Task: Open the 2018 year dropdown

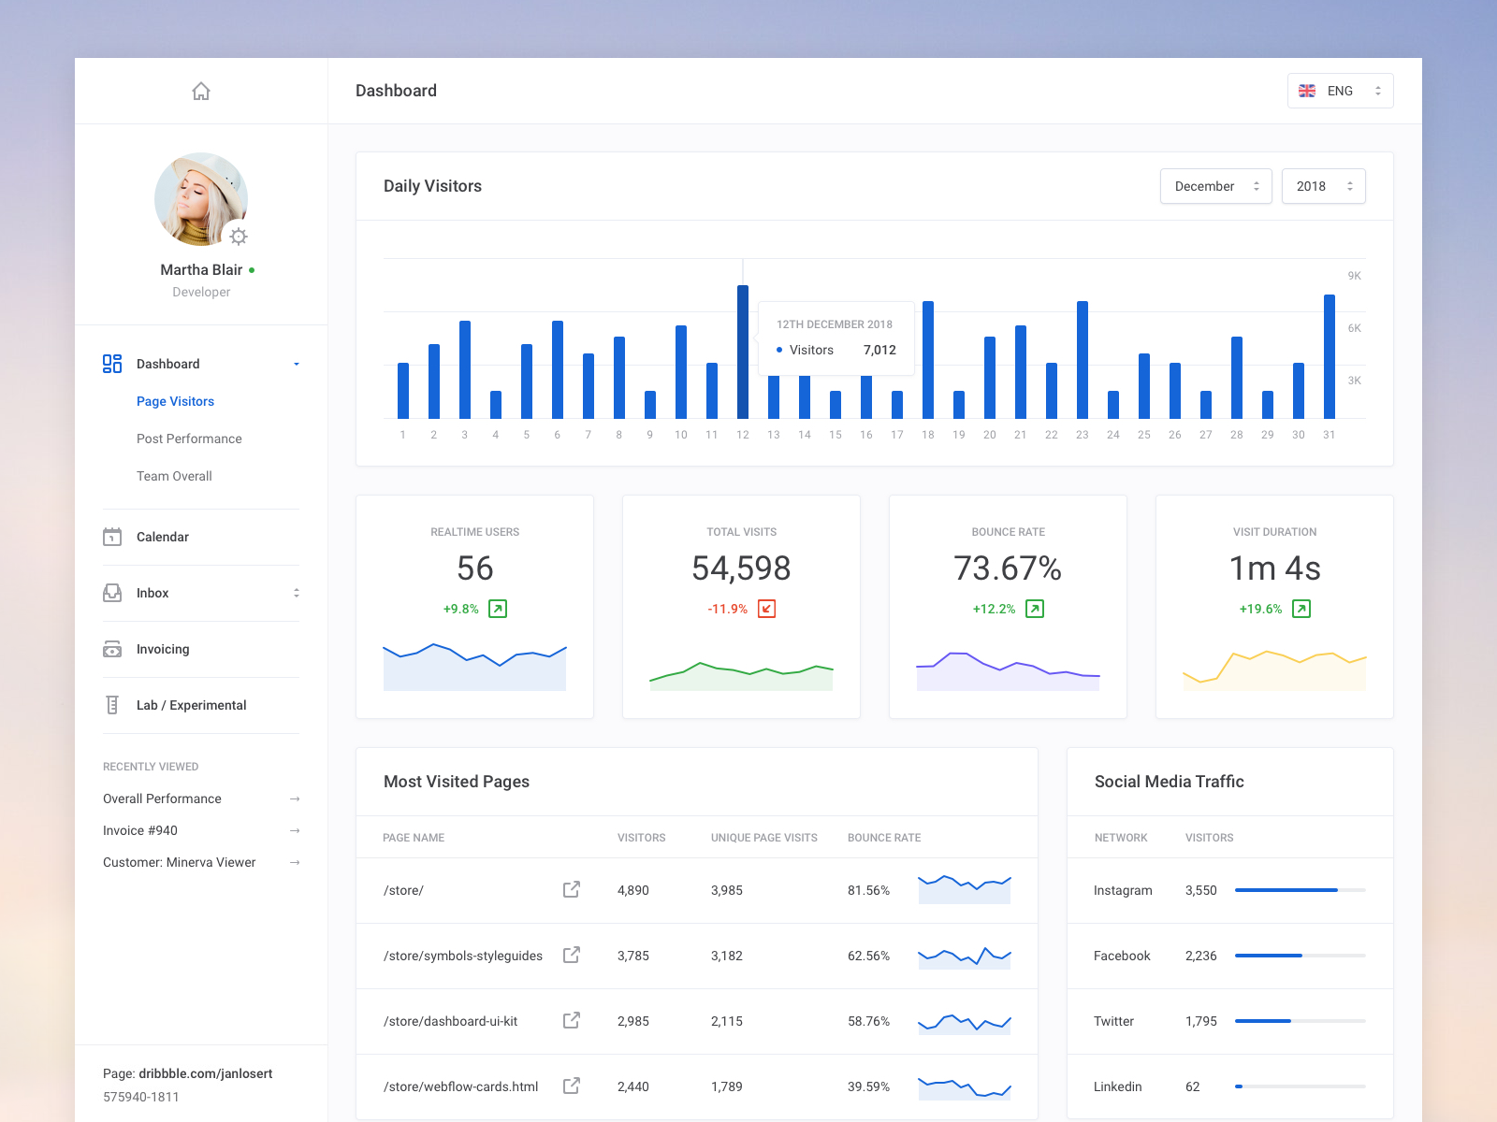Action: (x=1323, y=186)
